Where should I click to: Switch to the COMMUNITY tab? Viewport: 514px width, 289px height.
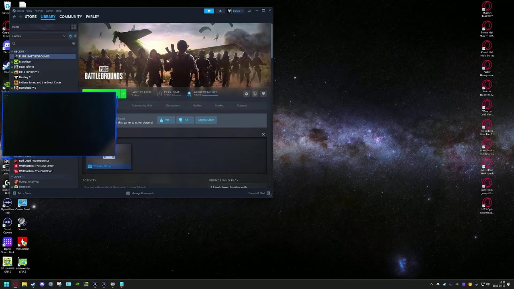click(71, 17)
